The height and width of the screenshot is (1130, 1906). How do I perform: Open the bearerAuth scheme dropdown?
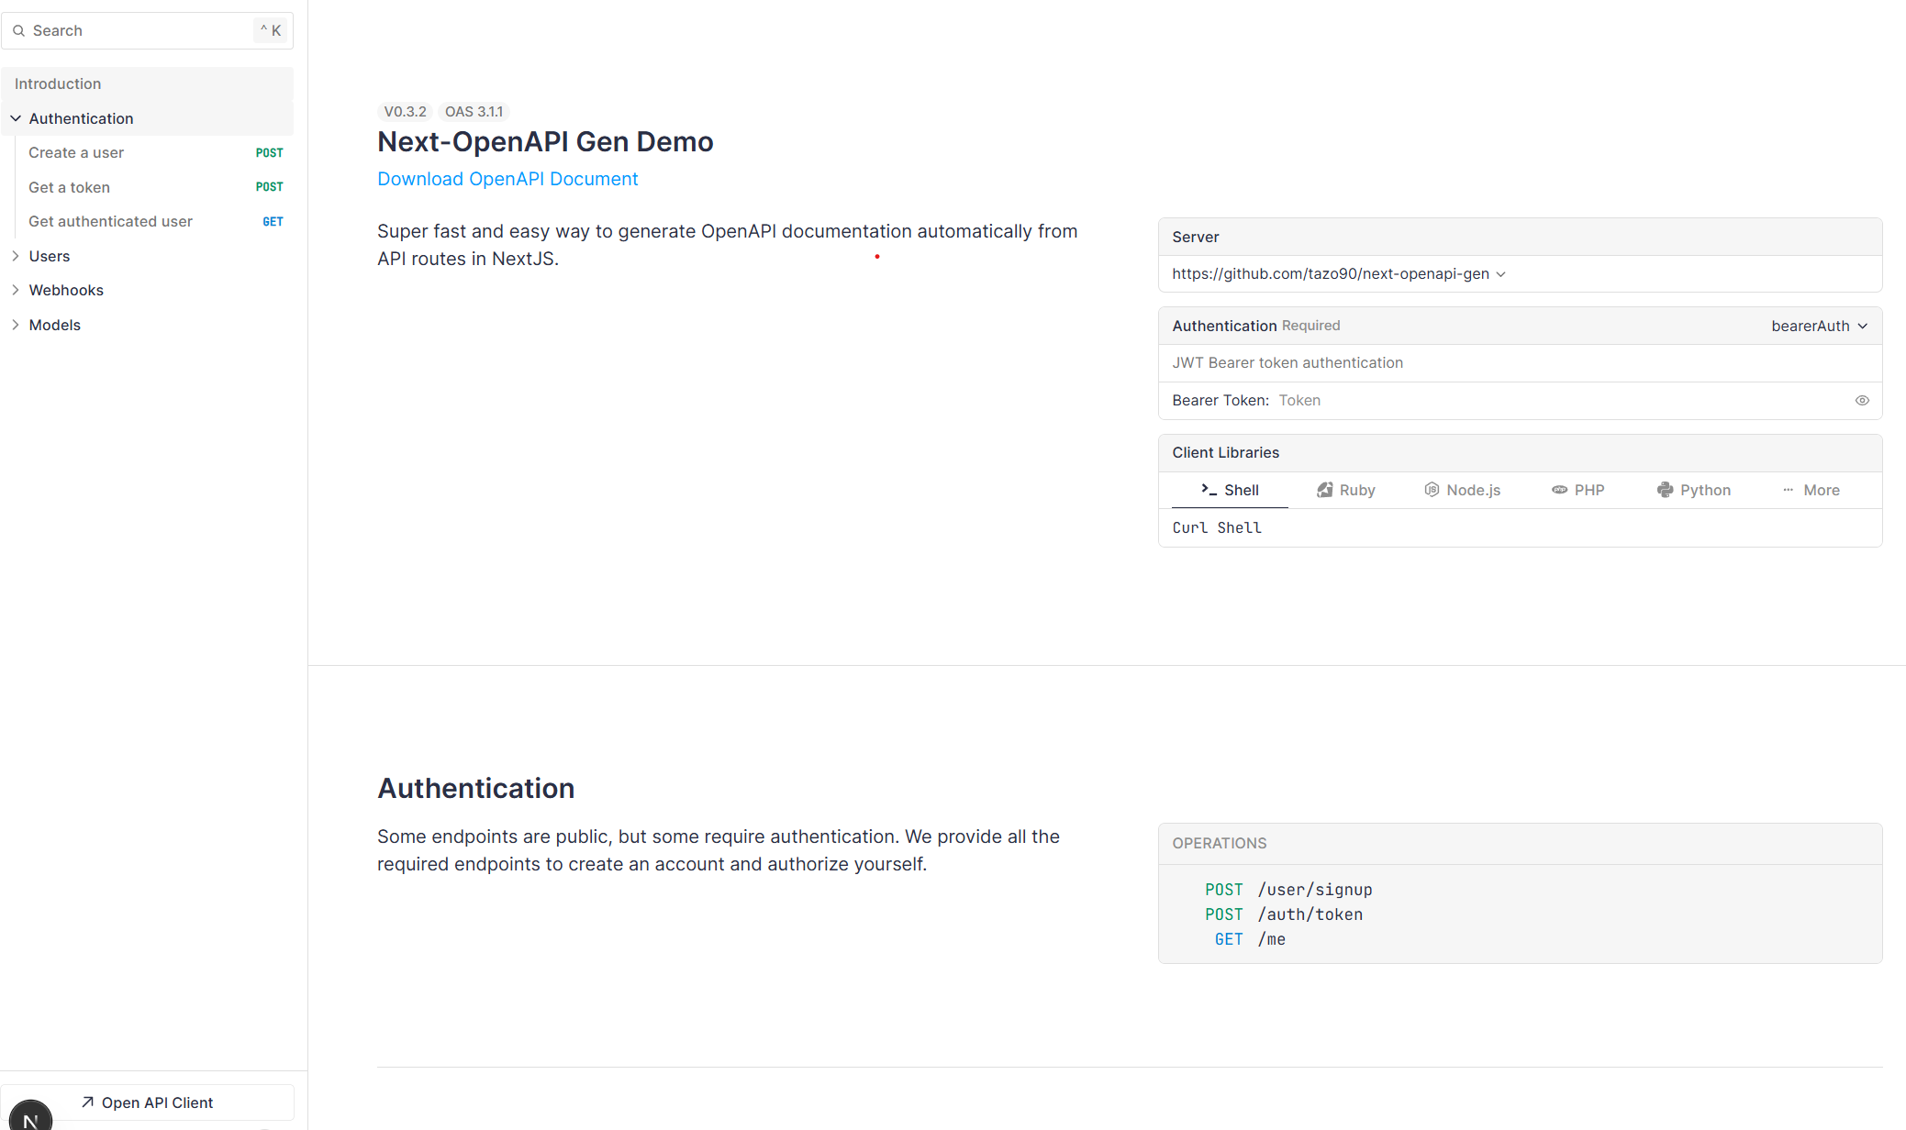pyautogui.click(x=1819, y=327)
